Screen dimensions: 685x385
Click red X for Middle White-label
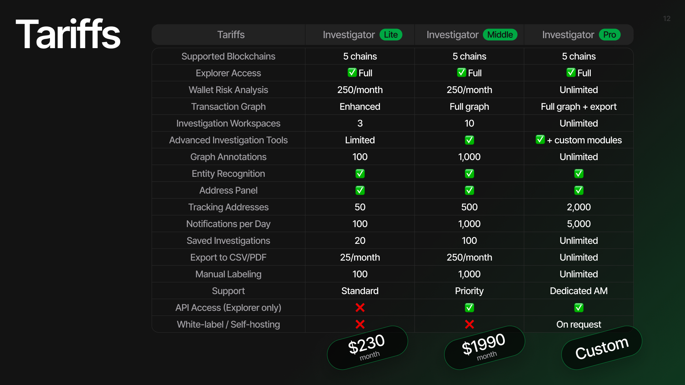[x=469, y=324]
